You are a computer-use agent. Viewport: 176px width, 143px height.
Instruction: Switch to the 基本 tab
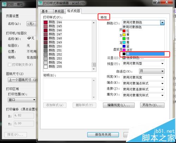tap(46, 11)
